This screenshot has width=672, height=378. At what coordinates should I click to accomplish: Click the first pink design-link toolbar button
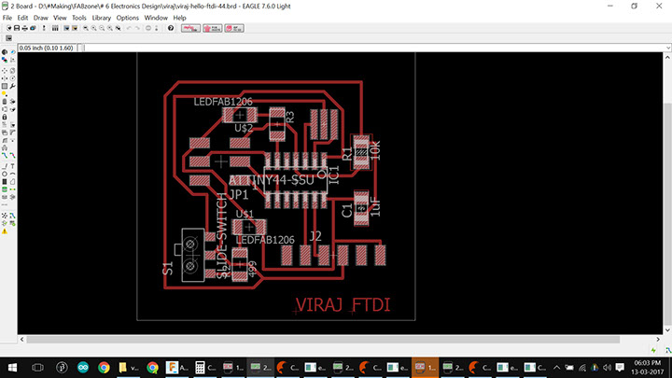pyautogui.click(x=190, y=28)
